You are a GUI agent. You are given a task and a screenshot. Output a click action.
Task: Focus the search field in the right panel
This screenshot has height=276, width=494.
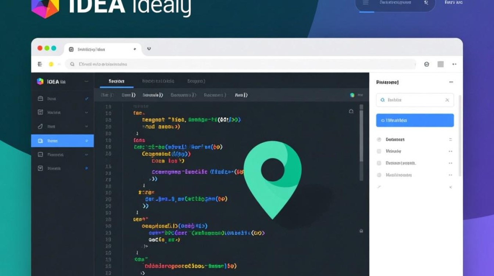click(415, 100)
